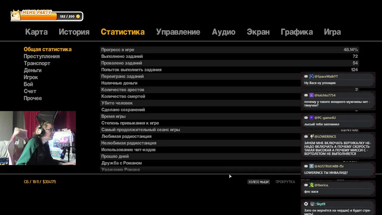Screen dimensions: 382x215
Task: Click the Выполнено заданий row
Action: [x=229, y=56]
